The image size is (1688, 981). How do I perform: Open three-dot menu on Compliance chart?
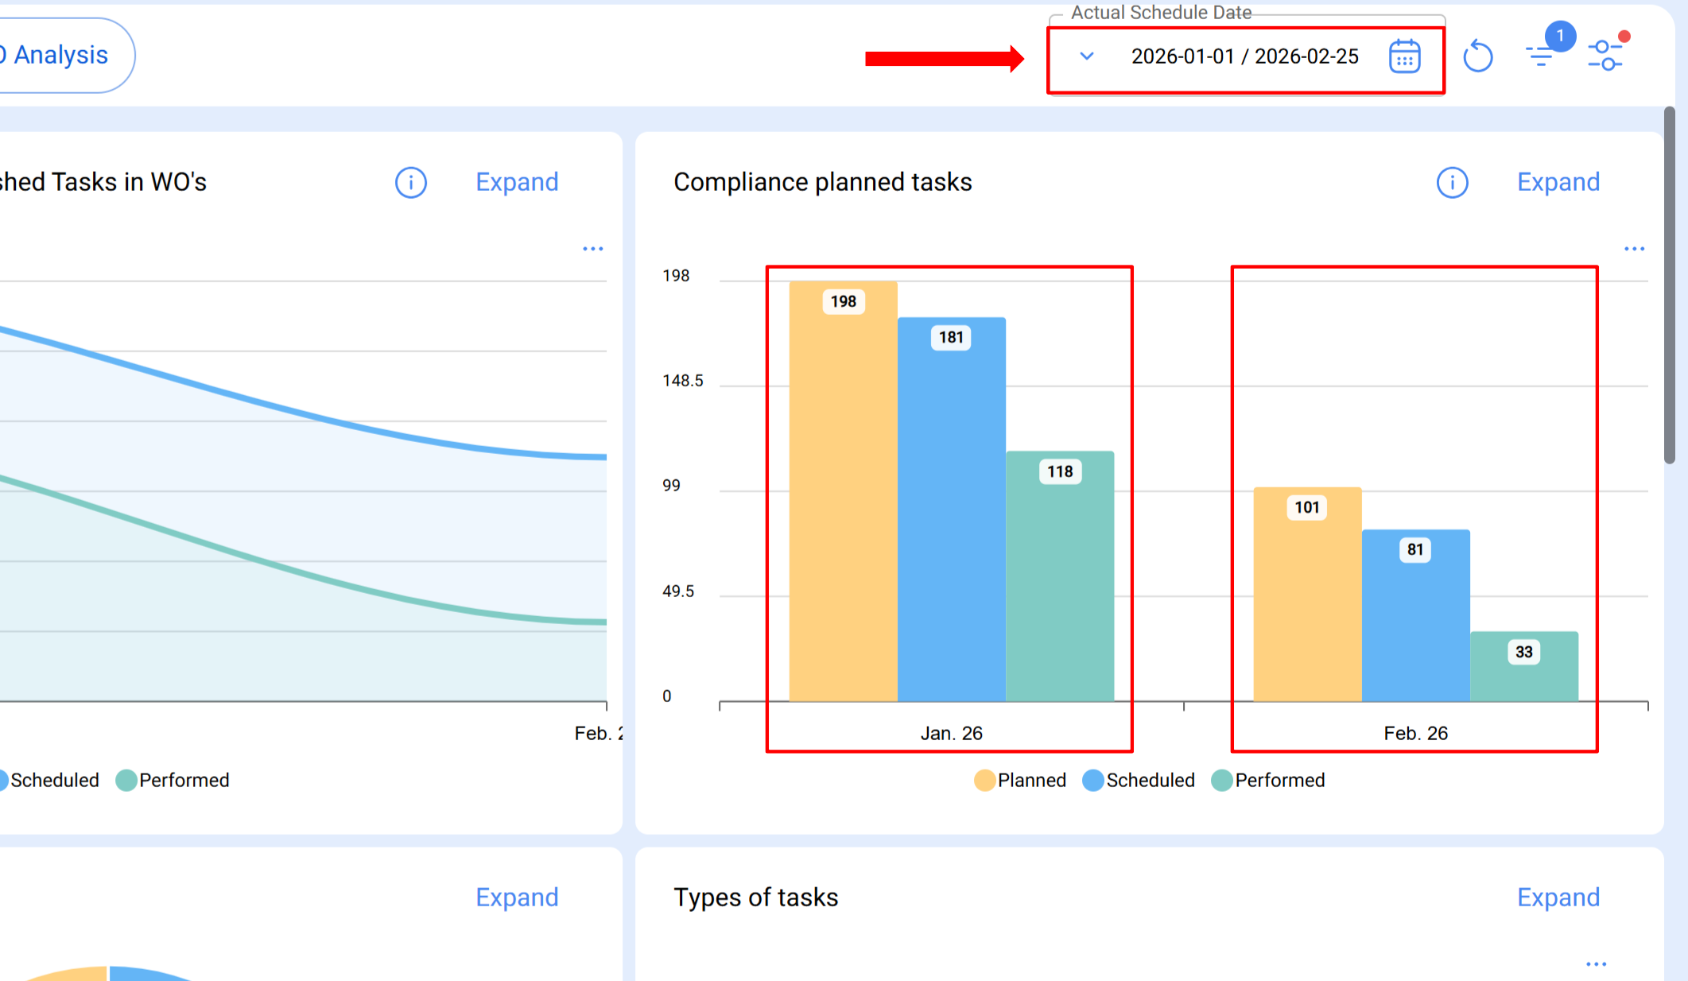tap(1634, 249)
